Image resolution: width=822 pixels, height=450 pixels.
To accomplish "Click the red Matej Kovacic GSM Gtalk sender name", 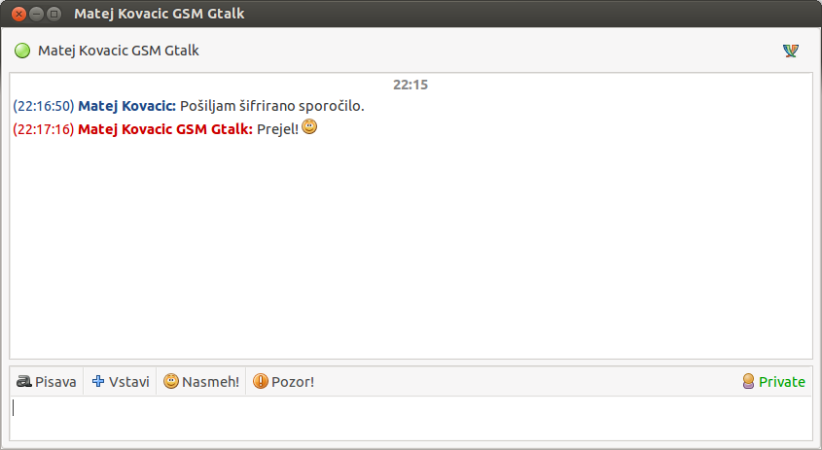I will click(165, 129).
